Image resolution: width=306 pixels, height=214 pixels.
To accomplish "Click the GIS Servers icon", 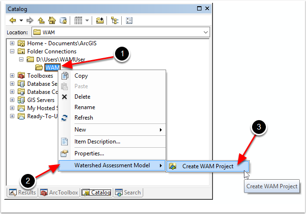I will [x=21, y=100].
